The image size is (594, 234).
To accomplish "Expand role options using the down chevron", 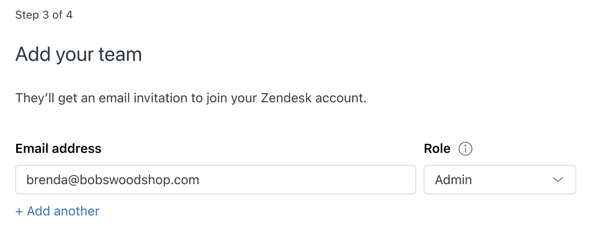I will point(558,180).
